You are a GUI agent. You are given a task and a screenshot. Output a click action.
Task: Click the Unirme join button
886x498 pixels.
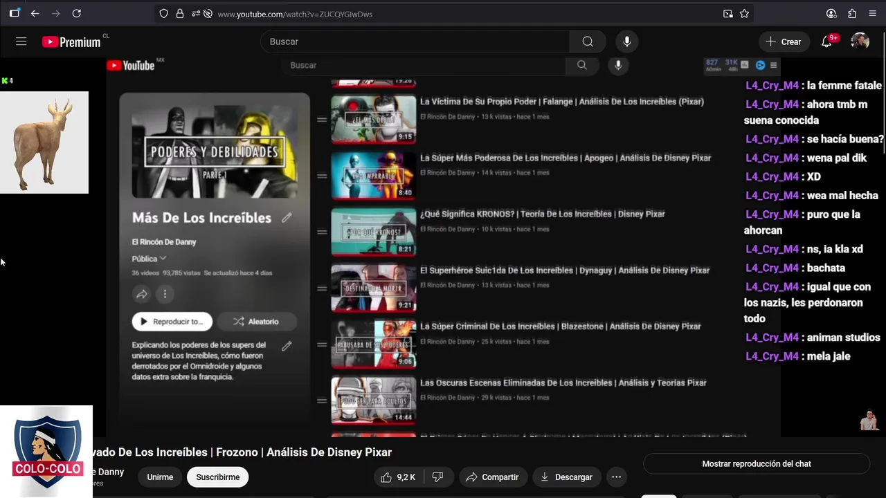click(x=160, y=477)
